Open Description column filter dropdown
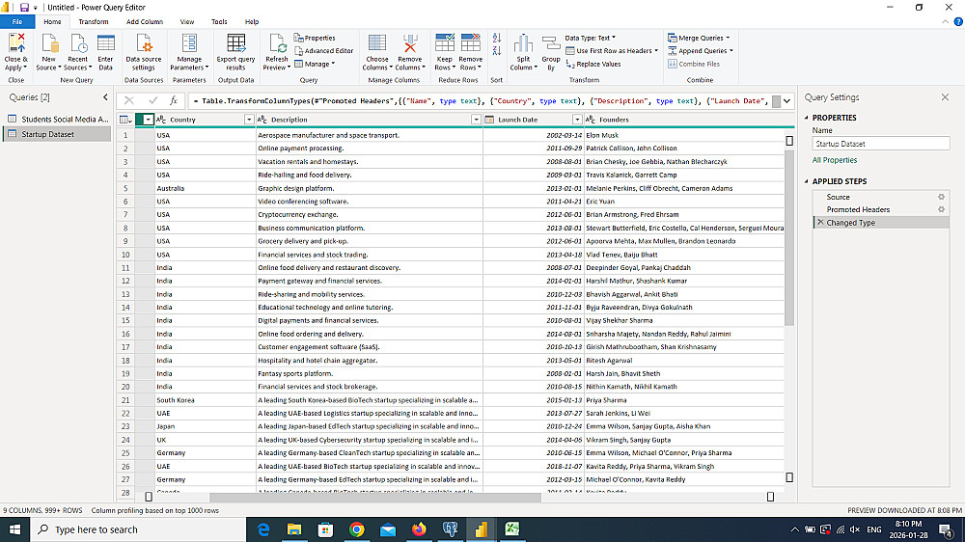 point(476,120)
